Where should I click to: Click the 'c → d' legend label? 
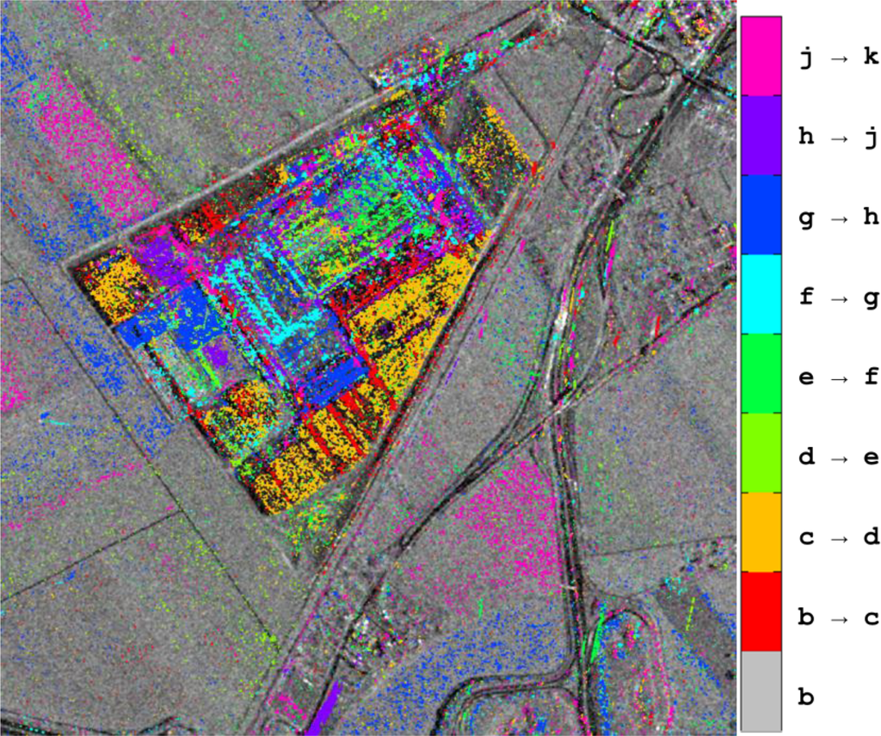tap(839, 537)
